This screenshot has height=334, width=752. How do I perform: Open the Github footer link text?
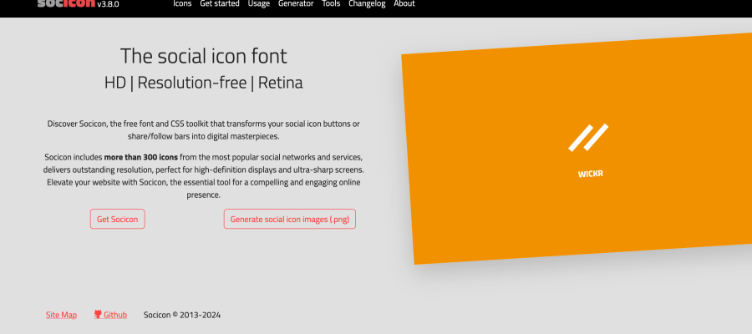pyautogui.click(x=115, y=315)
